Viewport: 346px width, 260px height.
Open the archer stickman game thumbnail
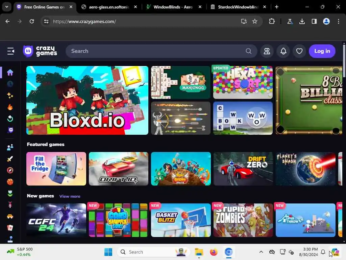(180, 118)
